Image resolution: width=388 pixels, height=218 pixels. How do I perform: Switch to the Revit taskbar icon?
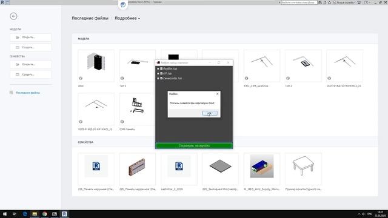coord(64,214)
